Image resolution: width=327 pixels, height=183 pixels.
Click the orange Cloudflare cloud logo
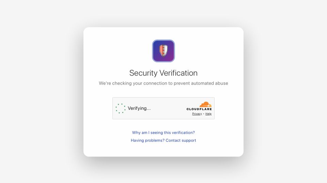coord(205,104)
